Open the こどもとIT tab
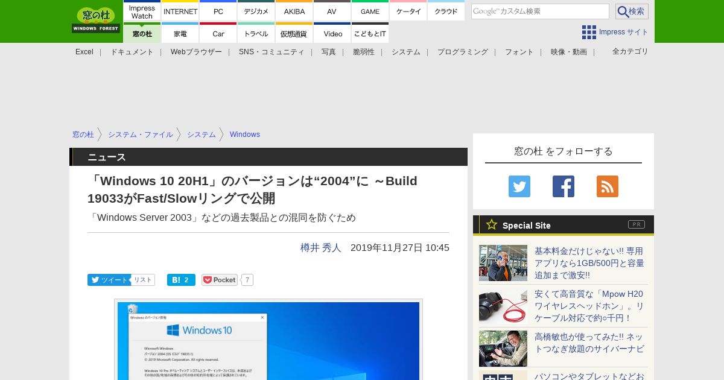724x380 pixels. click(x=370, y=33)
